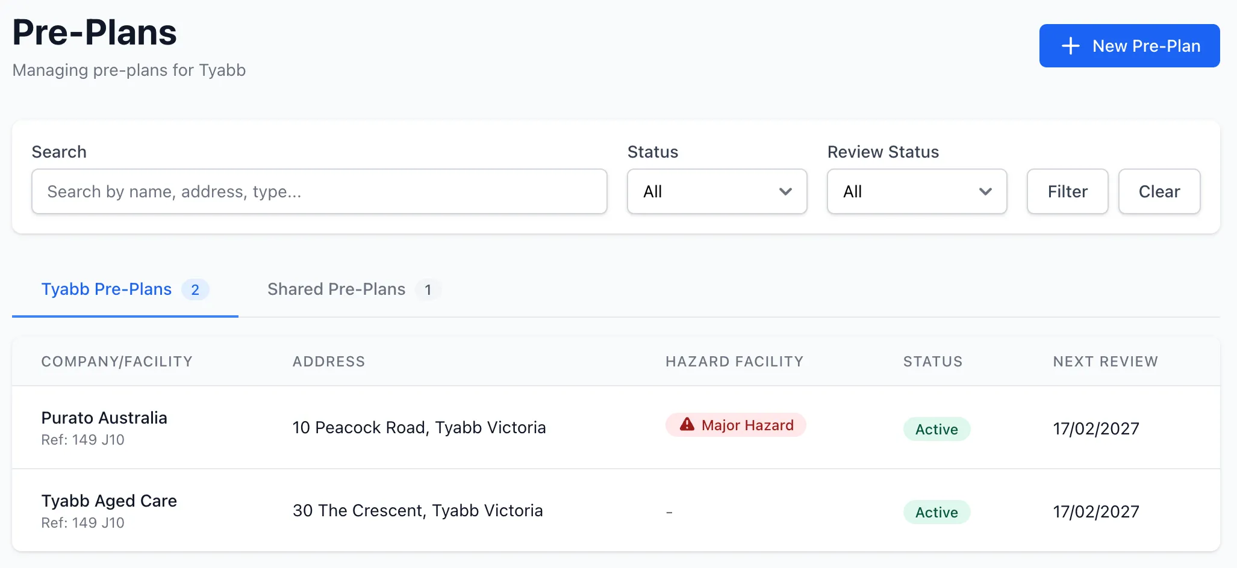Create a New Pre-Plan

(1129, 46)
